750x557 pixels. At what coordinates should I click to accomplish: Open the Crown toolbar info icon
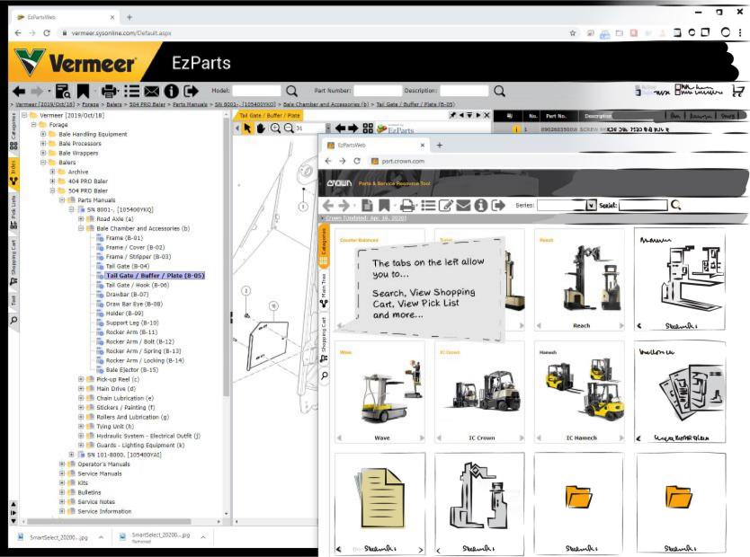click(481, 206)
